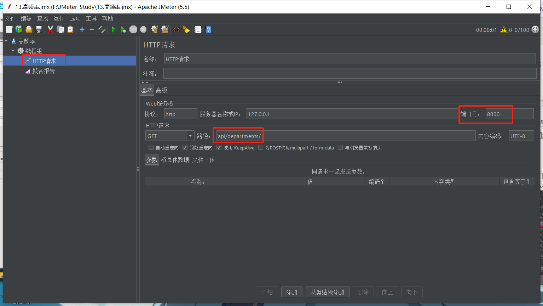This screenshot has height=306, width=543.
Task: Expand all nodes with plus icon
Action: coord(82,29)
